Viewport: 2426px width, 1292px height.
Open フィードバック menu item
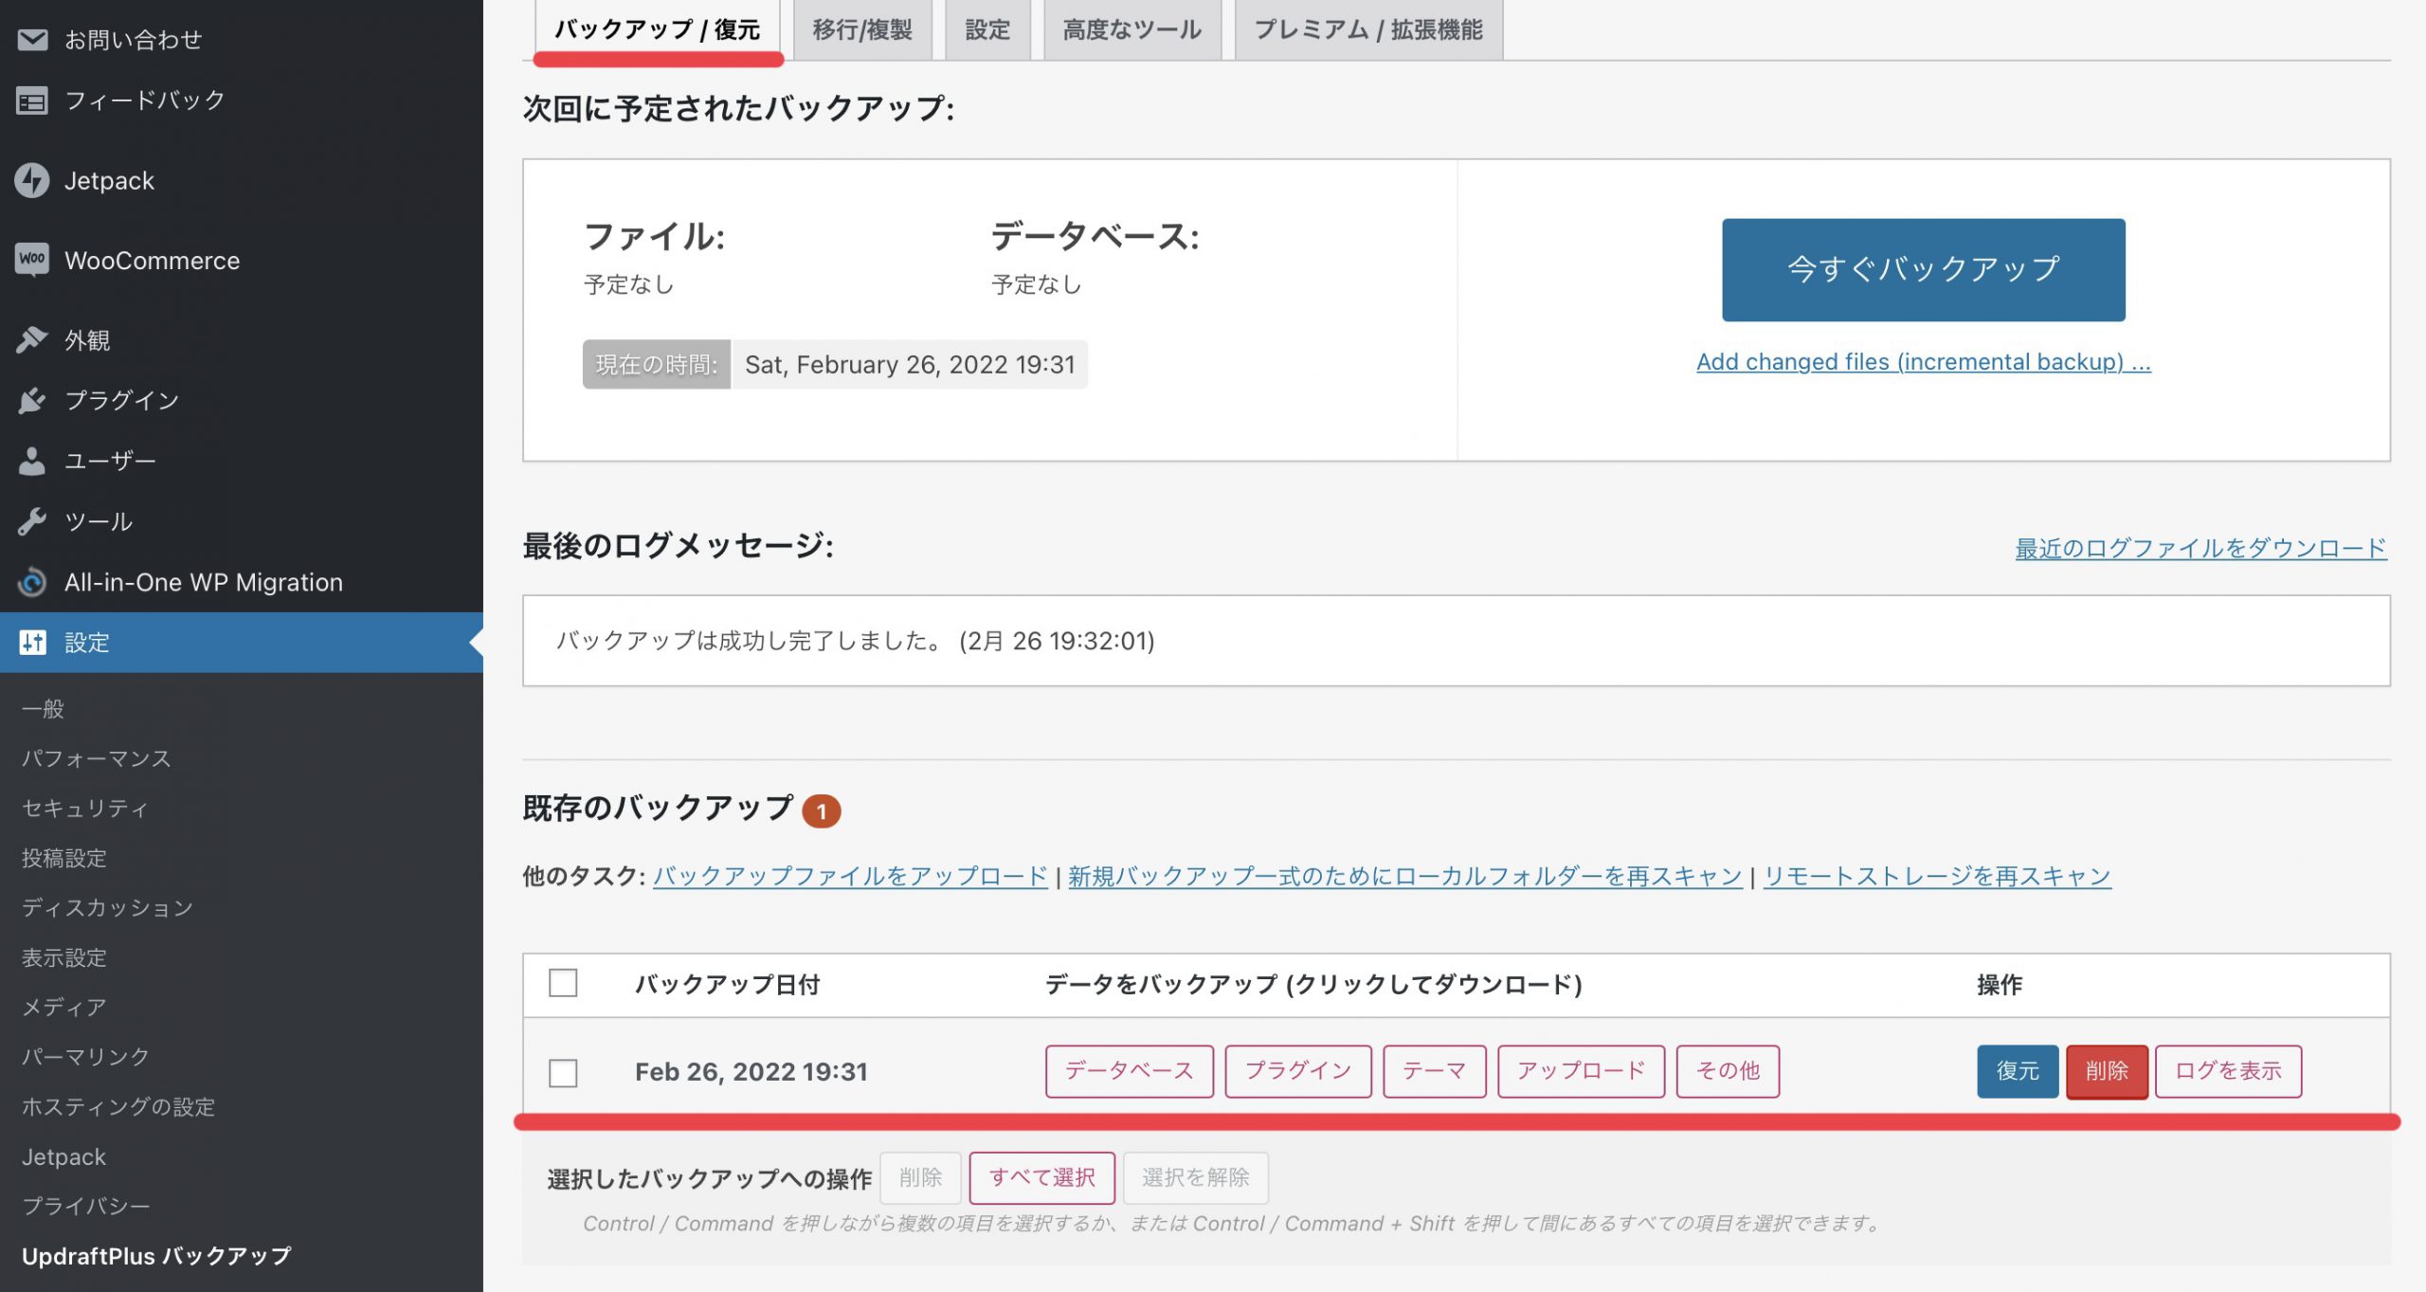242,100
